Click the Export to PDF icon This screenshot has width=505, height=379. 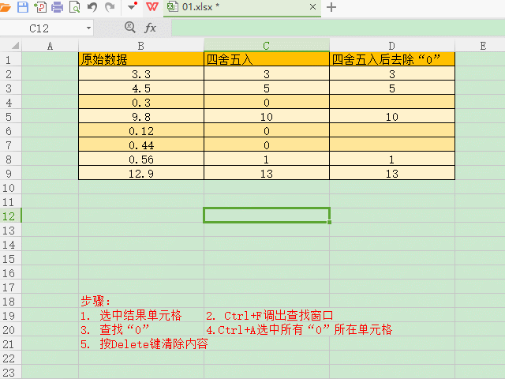click(40, 7)
